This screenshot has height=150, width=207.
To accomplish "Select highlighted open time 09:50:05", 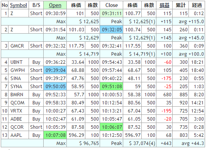I will click(x=55, y=87).
